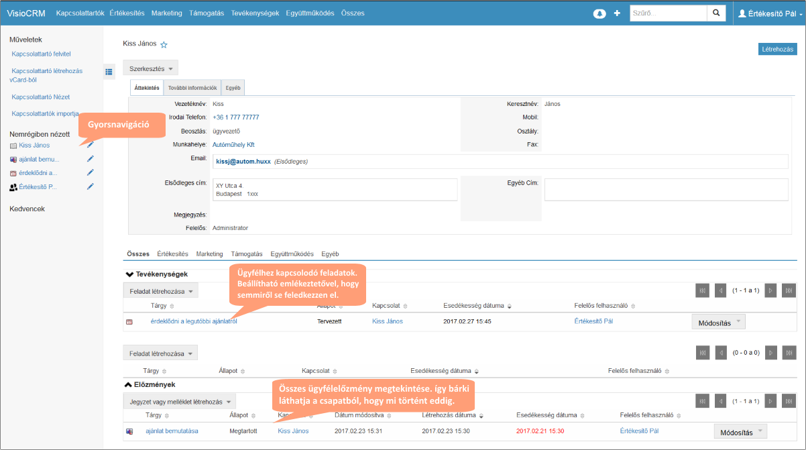This screenshot has height=450, width=806.
Task: Click the Szűrő search input field
Action: (x=668, y=13)
